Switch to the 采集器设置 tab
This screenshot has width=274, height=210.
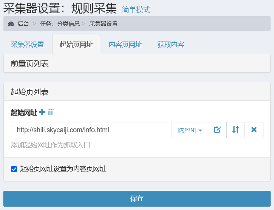pyautogui.click(x=28, y=45)
